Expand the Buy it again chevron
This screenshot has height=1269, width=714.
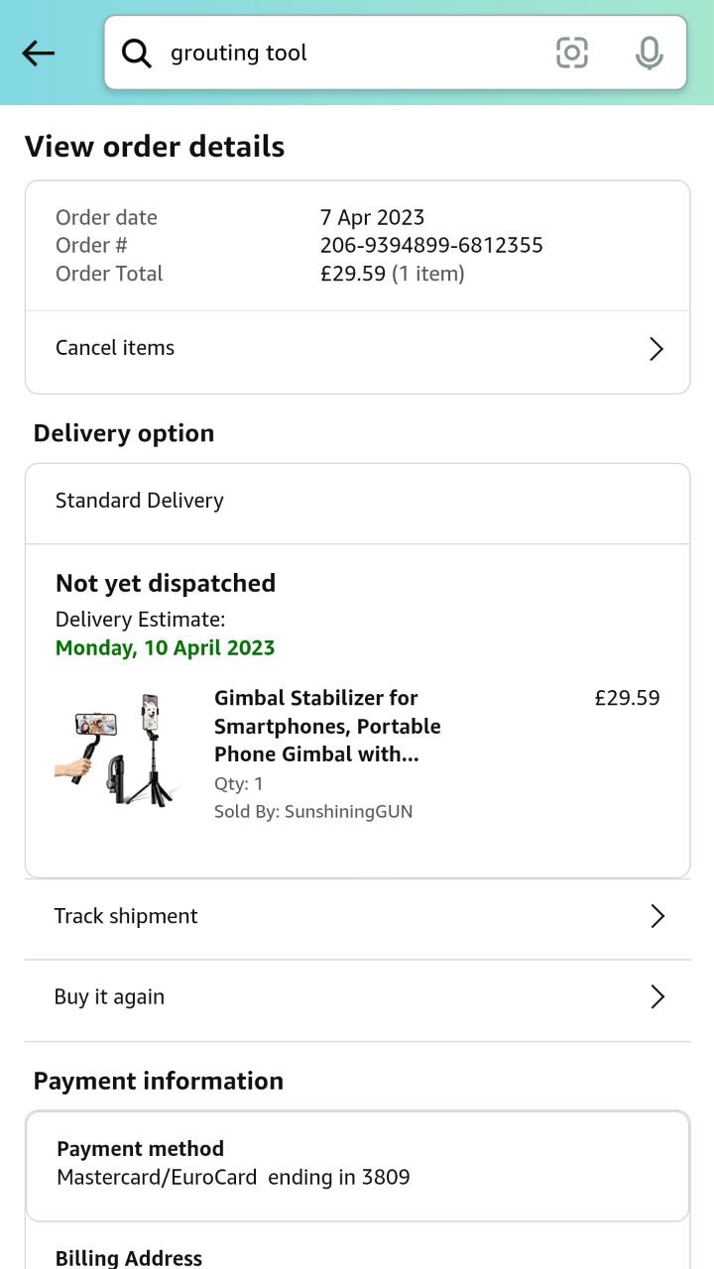pos(656,997)
